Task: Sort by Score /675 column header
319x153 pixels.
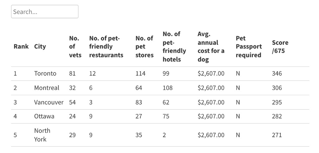Action: 280,47
